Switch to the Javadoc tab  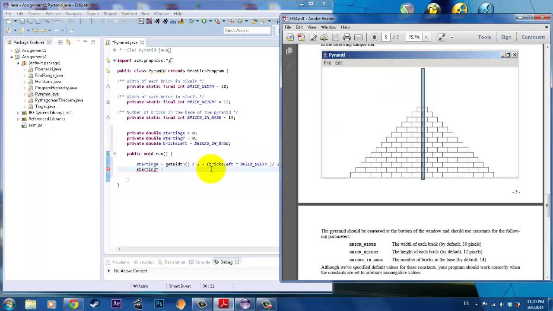click(x=144, y=262)
